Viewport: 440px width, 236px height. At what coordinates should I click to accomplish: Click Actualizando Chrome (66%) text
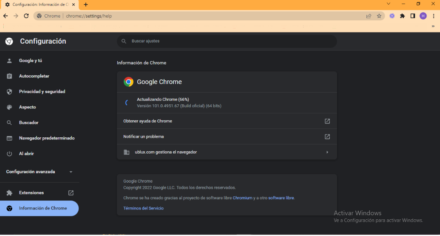163,99
